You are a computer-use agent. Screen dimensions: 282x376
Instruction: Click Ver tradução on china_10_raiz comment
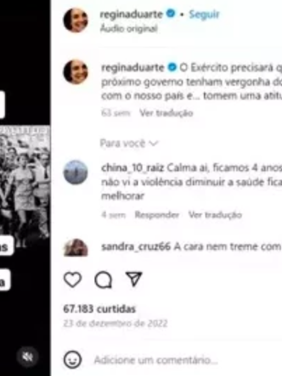[215, 214]
